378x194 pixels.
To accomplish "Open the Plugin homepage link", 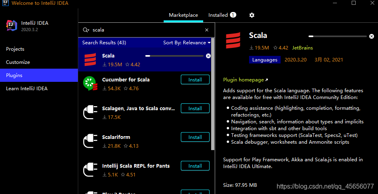I will click(x=245, y=80).
